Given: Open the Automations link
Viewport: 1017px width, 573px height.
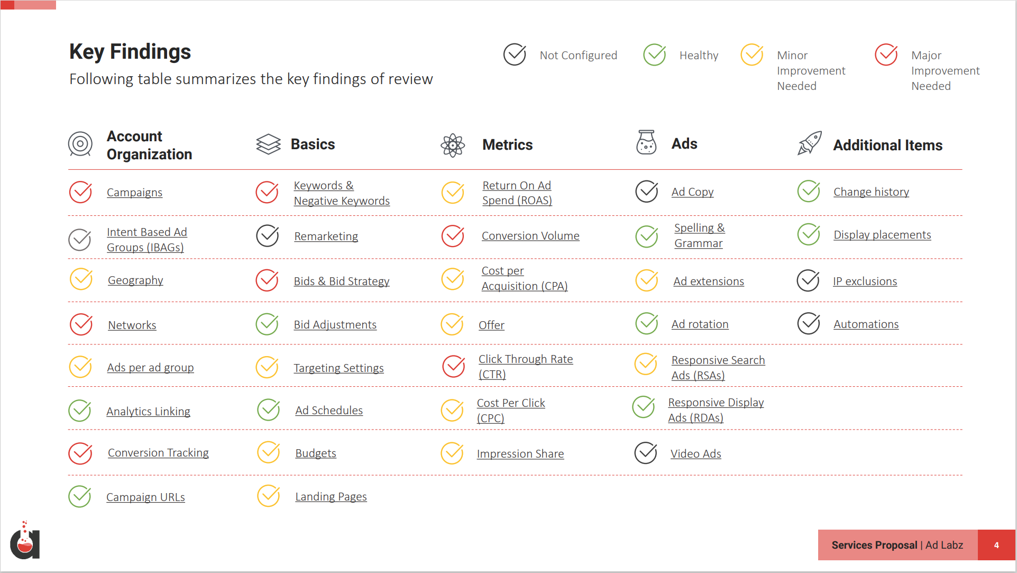Looking at the screenshot, I should click(x=866, y=324).
